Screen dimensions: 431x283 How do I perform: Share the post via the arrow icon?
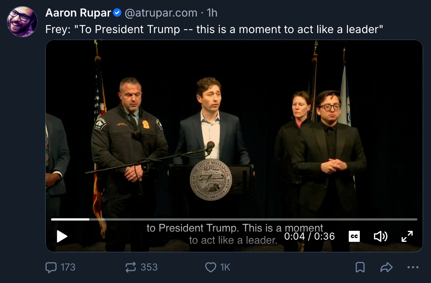[386, 267]
